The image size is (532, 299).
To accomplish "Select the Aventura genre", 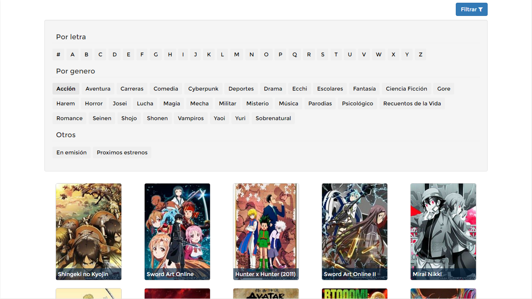I will point(98,89).
